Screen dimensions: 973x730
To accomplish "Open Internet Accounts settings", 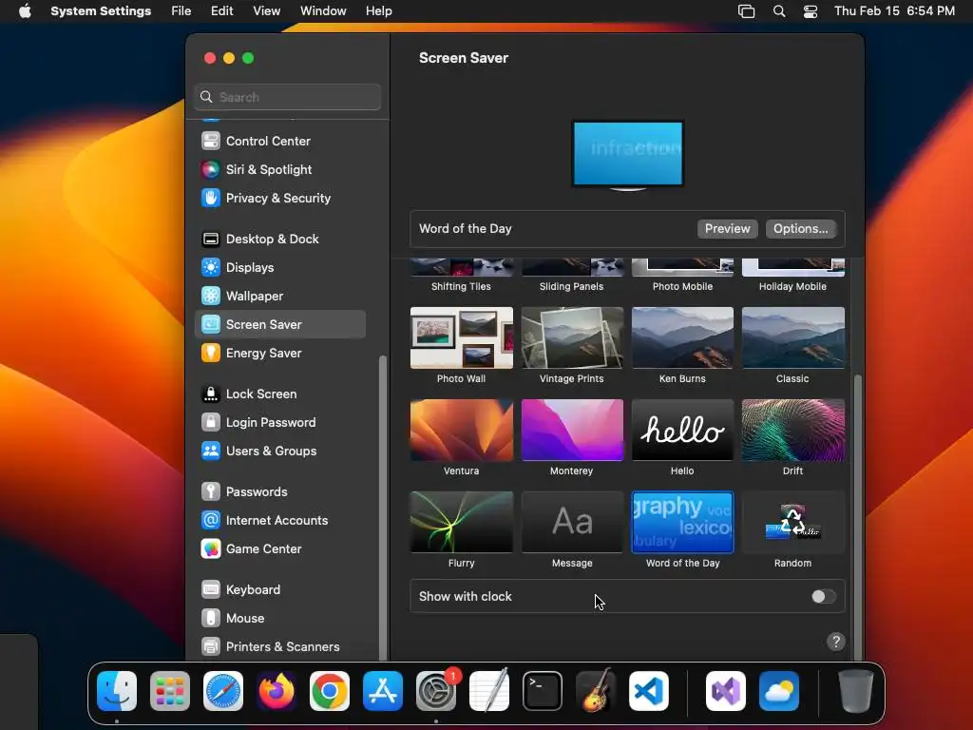I will click(x=280, y=521).
